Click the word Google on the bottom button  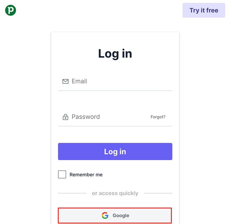tap(121, 215)
